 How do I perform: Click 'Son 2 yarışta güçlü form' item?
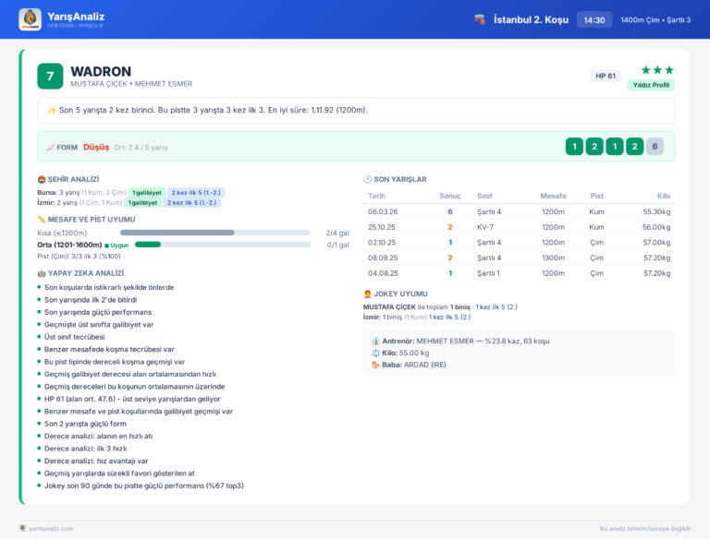(85, 424)
